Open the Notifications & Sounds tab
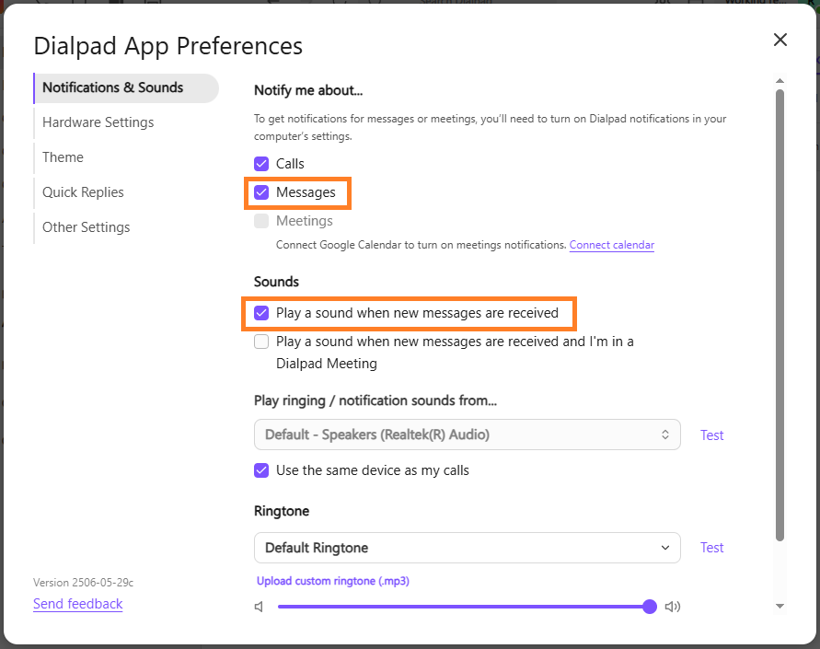820x649 pixels. (x=127, y=87)
